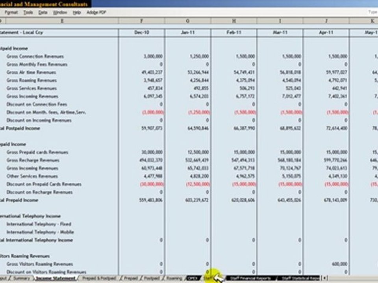Switch to the Summary sheet tab
The image size is (378, 283).
click(x=21, y=278)
